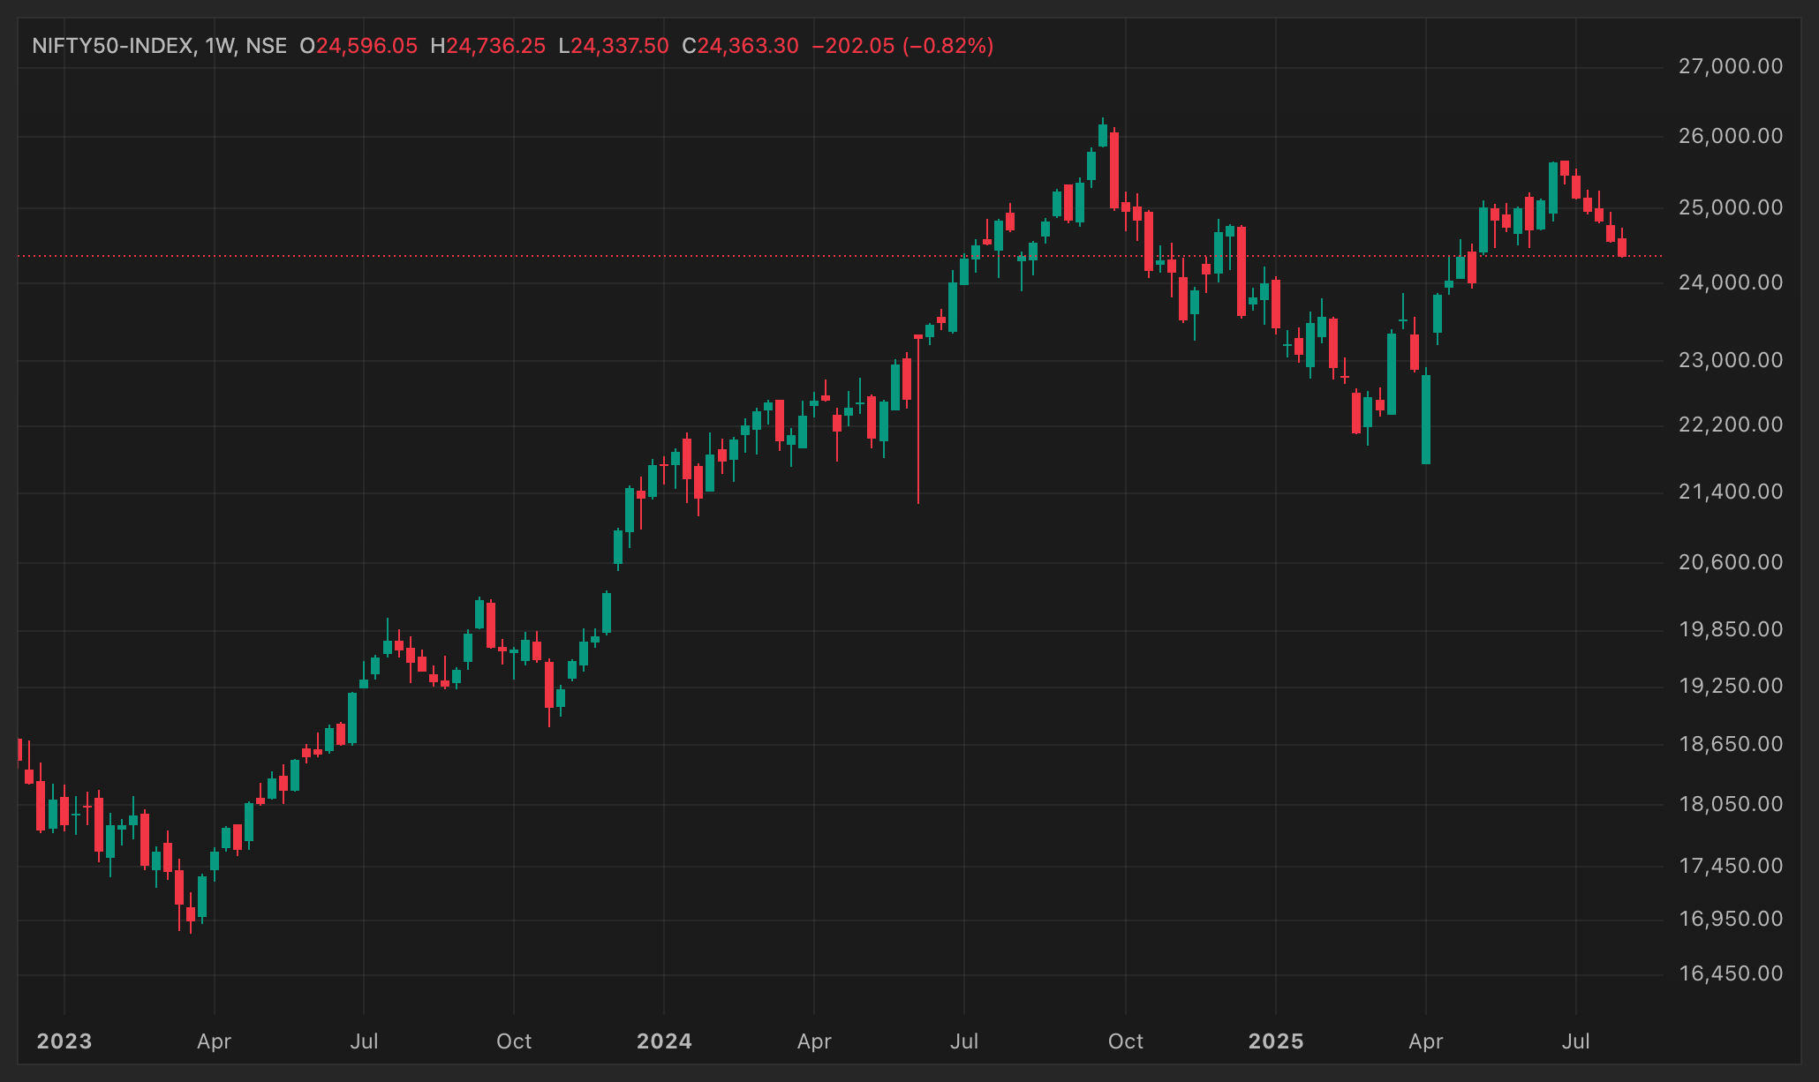Click the NIFTY50-INDEX symbol title
Screen dimensions: 1819x1082
pos(113,46)
